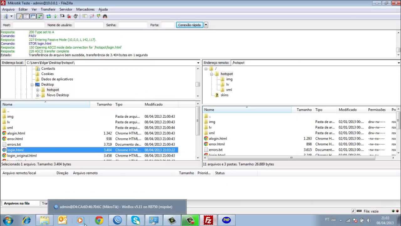Screen dimensions: 401x226
Task: Open Skype from taskbar
Action: 136,220
